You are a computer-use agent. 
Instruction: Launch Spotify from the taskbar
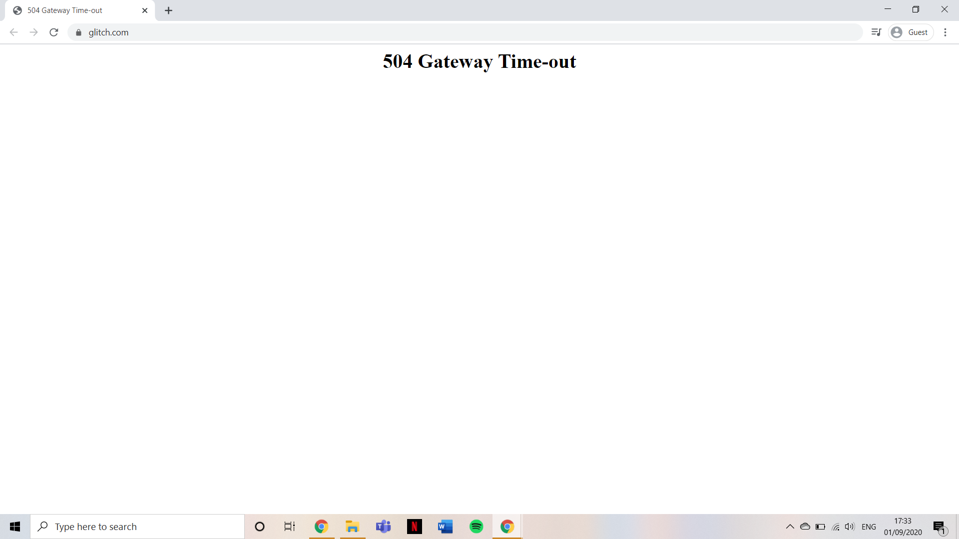[476, 527]
